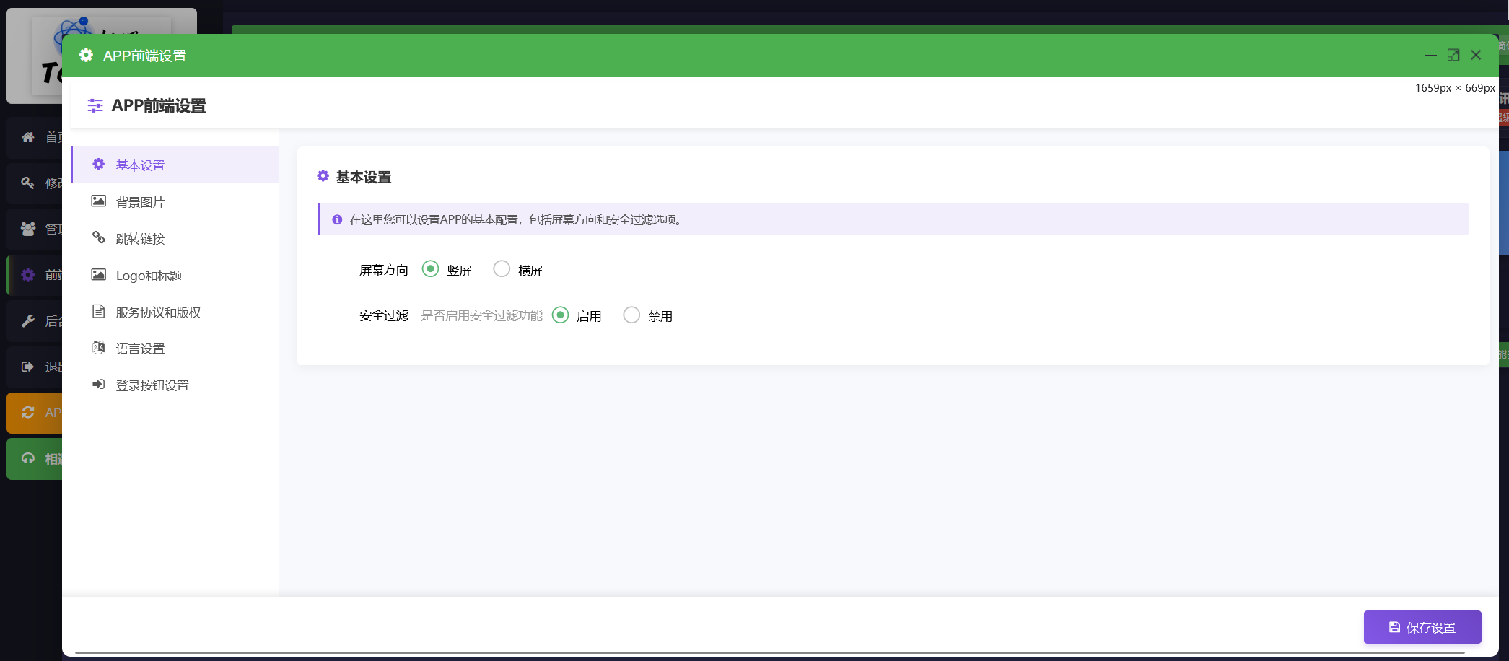Click the info icon in the notice banner
Screen dimensions: 1509x661
(x=337, y=219)
